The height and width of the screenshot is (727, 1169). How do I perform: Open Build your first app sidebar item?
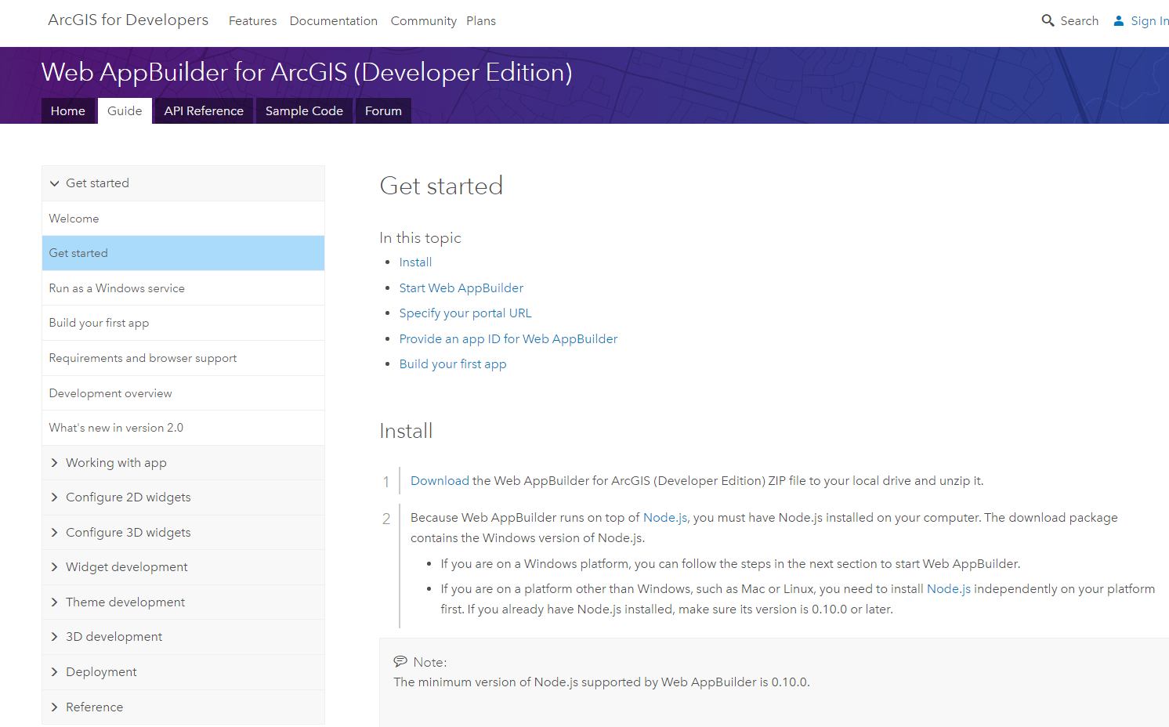183,323
